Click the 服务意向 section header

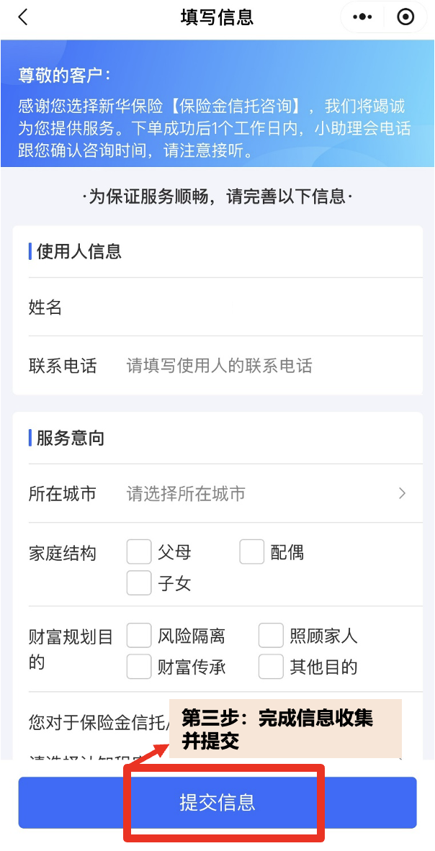coord(70,438)
